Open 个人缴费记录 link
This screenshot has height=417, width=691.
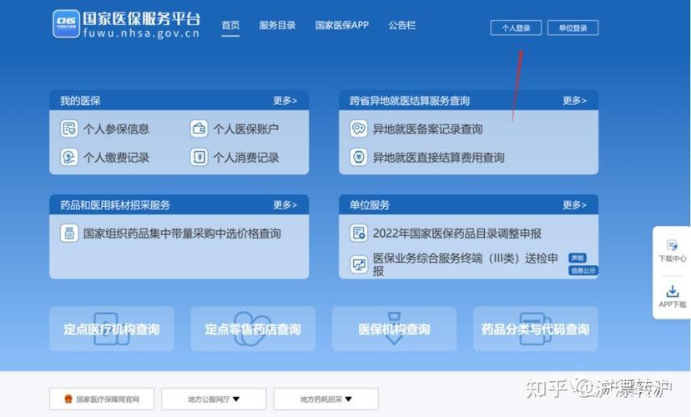pyautogui.click(x=116, y=158)
